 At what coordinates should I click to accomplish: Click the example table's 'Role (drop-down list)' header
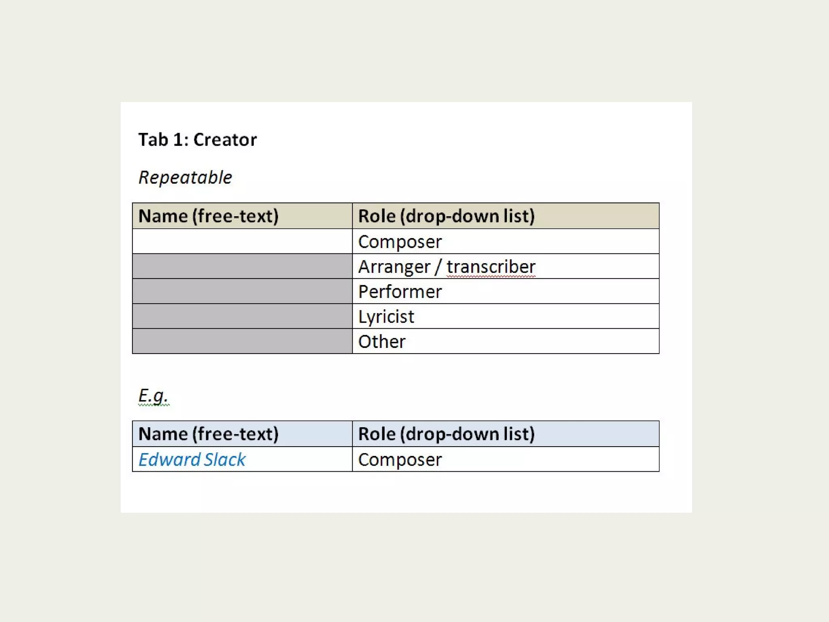tap(506, 434)
